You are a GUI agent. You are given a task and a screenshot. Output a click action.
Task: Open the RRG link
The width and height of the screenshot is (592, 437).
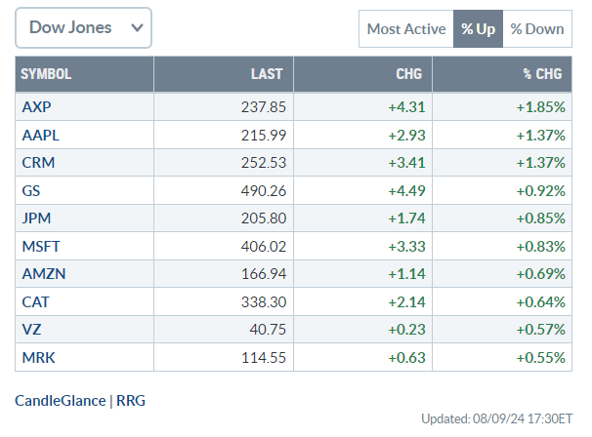click(131, 401)
